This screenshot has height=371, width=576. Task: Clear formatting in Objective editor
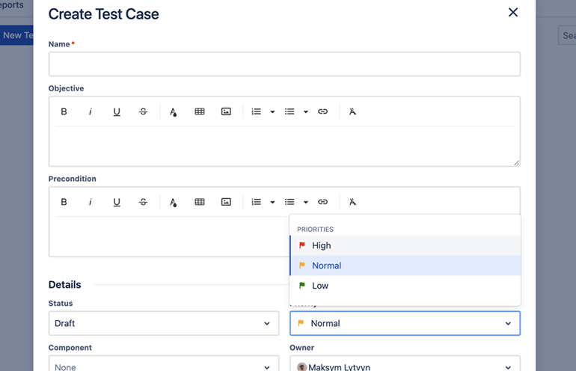click(x=352, y=111)
